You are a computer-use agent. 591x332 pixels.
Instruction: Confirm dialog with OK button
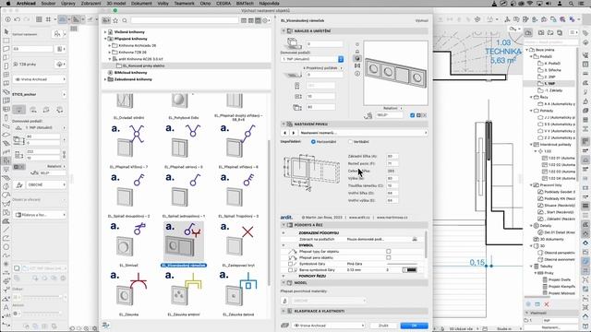tap(415, 326)
